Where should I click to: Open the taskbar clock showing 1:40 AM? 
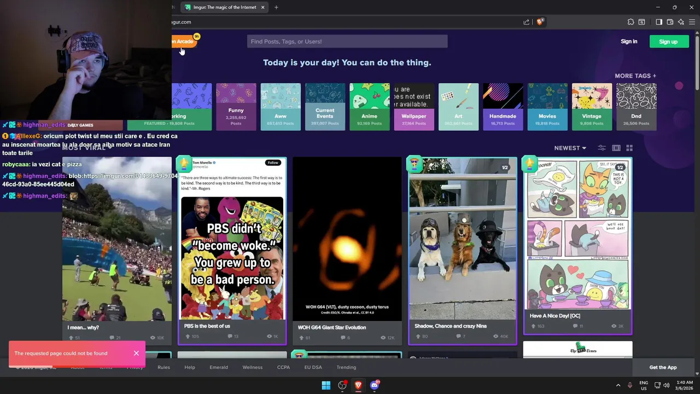(685, 385)
